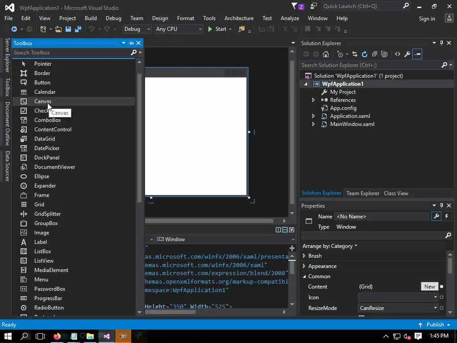Click the Open File folder icon
This screenshot has height=343, width=457.
click(x=58, y=29)
